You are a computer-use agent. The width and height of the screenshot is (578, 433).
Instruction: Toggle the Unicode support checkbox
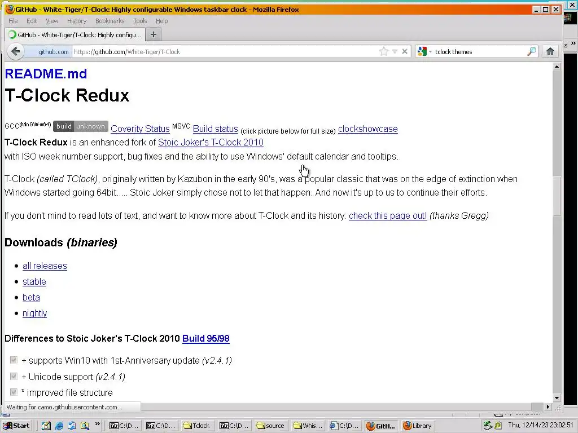point(14,376)
